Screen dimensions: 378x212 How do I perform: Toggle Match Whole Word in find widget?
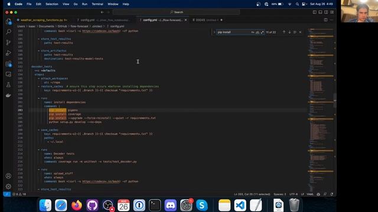258,32
